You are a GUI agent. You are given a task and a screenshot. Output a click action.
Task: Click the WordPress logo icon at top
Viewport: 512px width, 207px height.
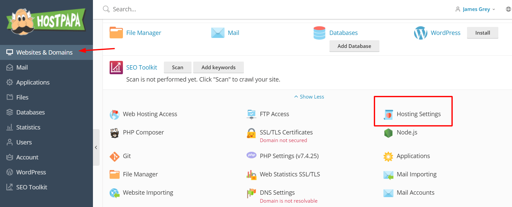(x=421, y=33)
